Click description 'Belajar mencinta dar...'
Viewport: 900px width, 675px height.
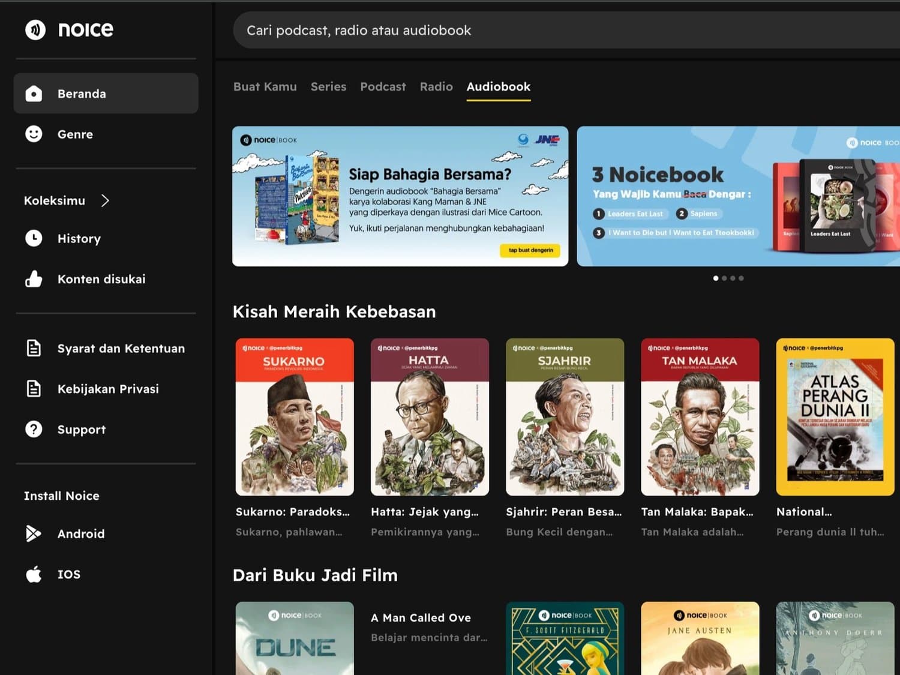tap(429, 638)
